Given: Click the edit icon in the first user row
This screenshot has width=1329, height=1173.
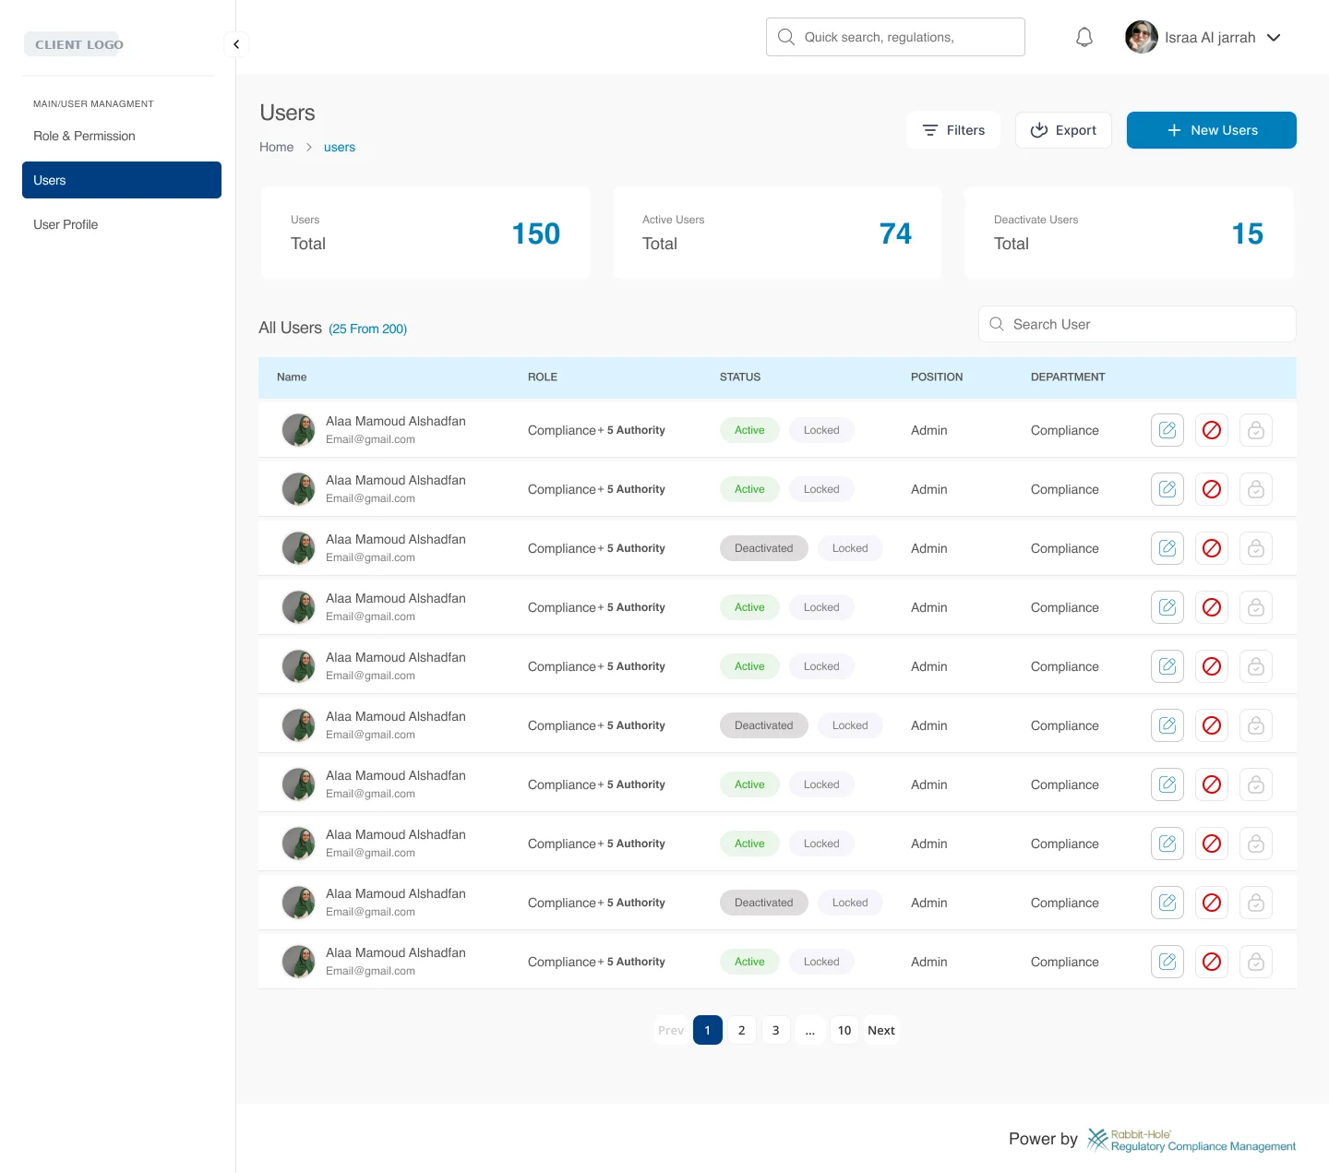Looking at the screenshot, I should [x=1167, y=430].
